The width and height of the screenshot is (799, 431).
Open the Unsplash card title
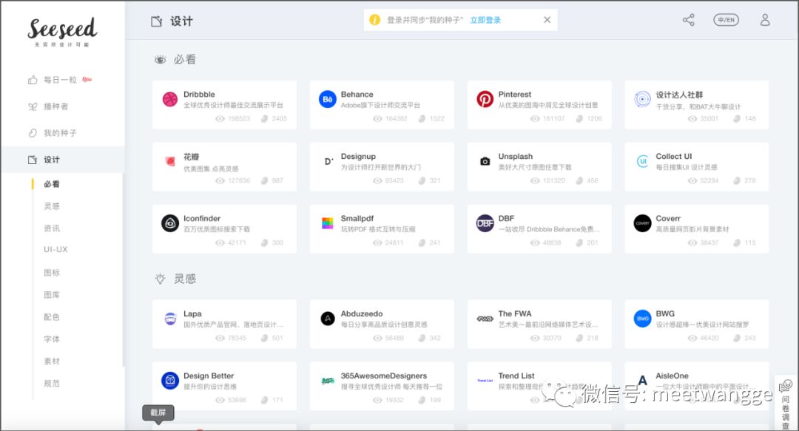point(515,157)
